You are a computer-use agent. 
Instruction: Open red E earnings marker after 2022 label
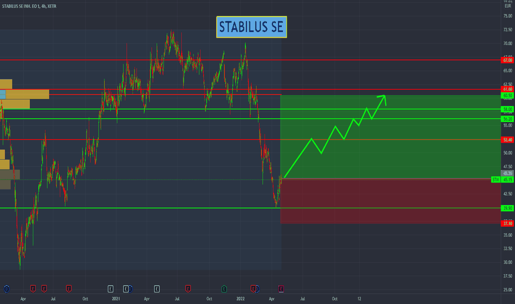coord(253,289)
